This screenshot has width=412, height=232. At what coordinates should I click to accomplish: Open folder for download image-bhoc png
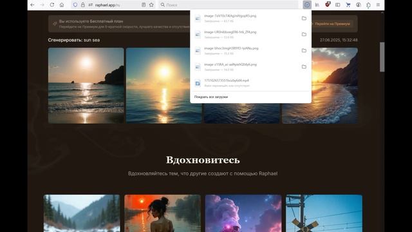pos(304,50)
